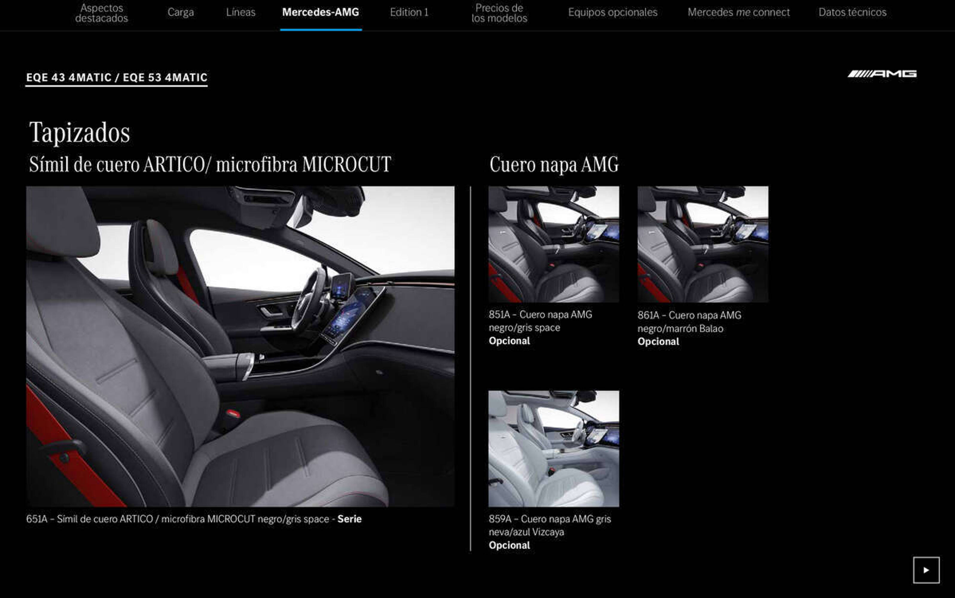
Task: Open the Datos técnicos tab
Action: coord(852,12)
